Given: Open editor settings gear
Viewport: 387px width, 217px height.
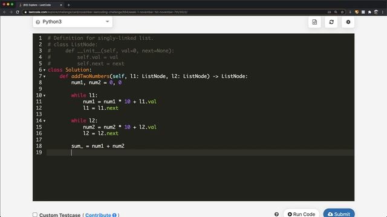Looking at the screenshot, I should tap(348, 22).
